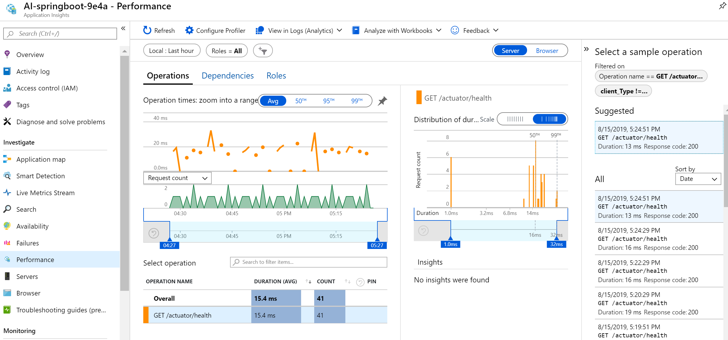Click Analyze with Workbooks notebook icon
This screenshot has width=728, height=340.
point(356,30)
